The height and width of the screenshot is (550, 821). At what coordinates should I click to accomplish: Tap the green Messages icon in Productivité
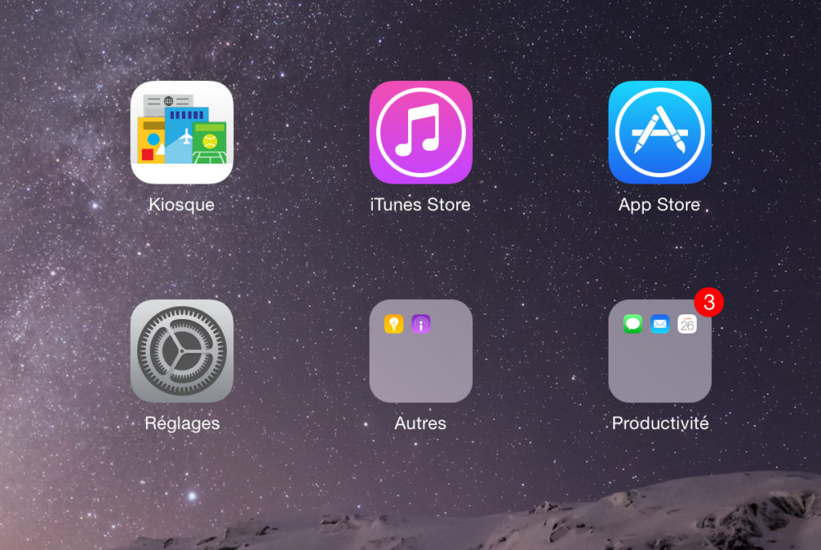[633, 324]
